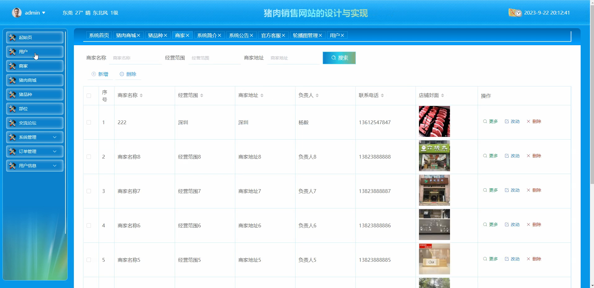
Task: Close the 商家 tab
Action: (x=187, y=35)
